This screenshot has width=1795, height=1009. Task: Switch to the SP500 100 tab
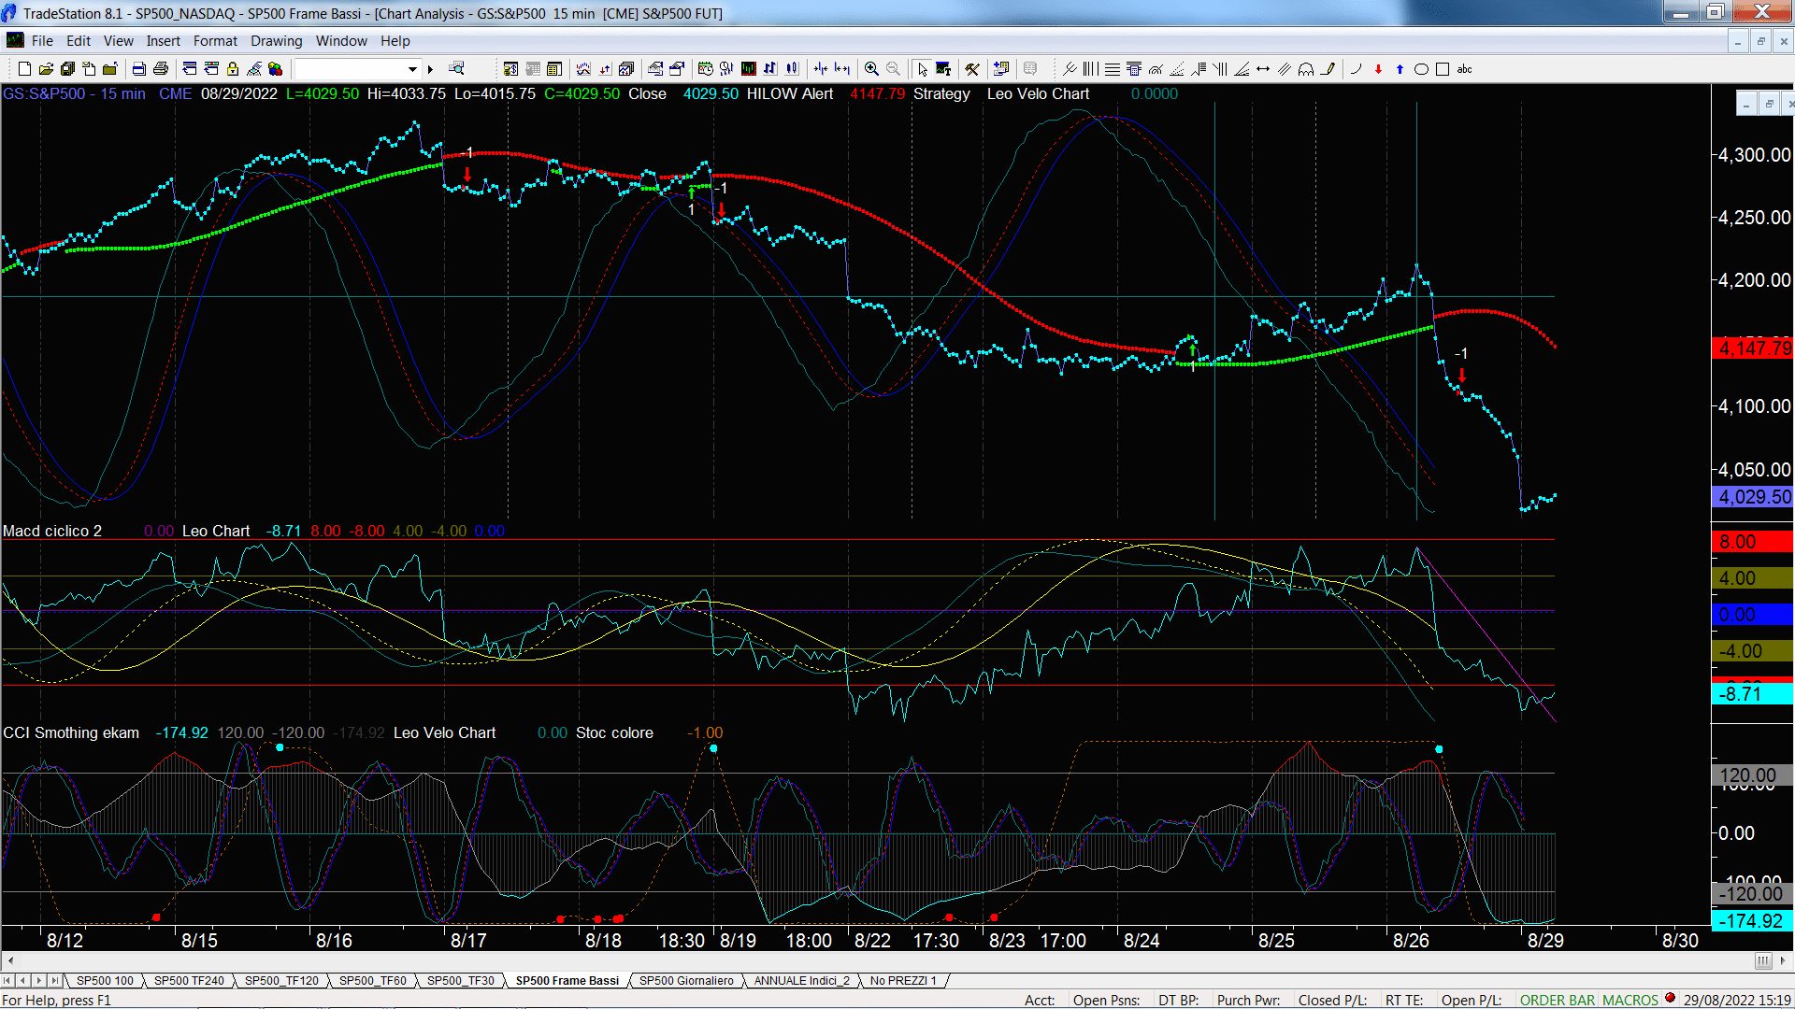105,981
